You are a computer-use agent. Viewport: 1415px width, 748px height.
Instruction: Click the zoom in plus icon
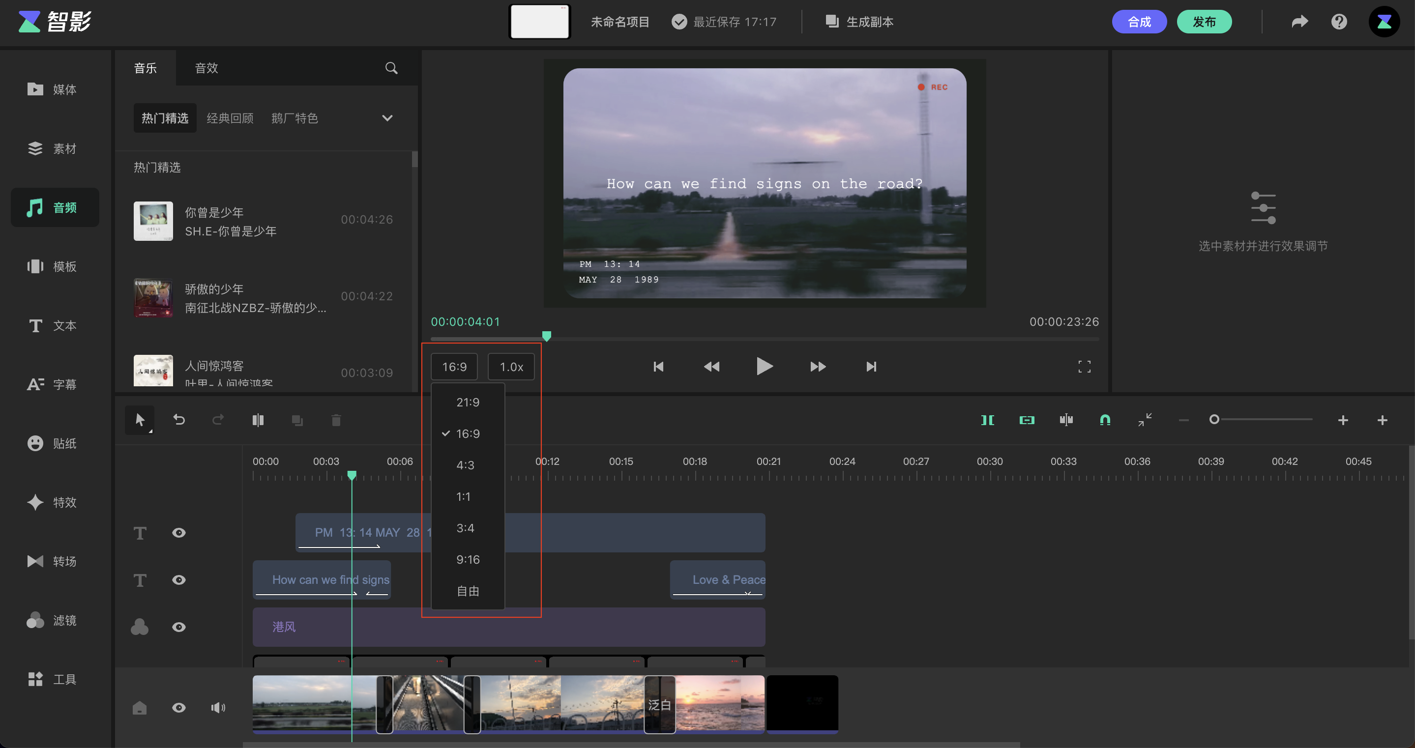(1343, 420)
